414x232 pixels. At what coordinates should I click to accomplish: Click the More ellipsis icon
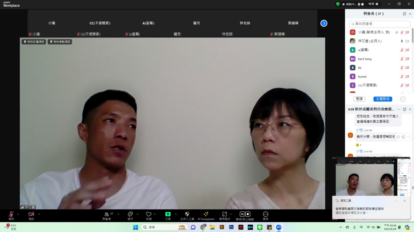coord(265,214)
